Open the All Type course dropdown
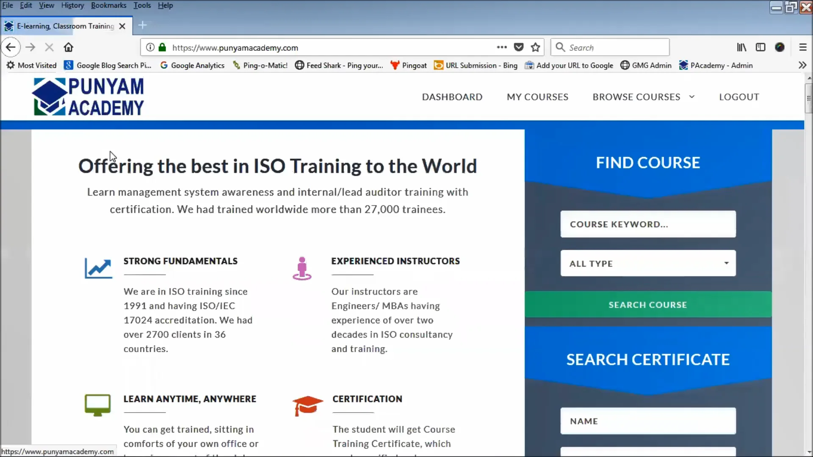Image resolution: width=813 pixels, height=457 pixels. tap(648, 263)
